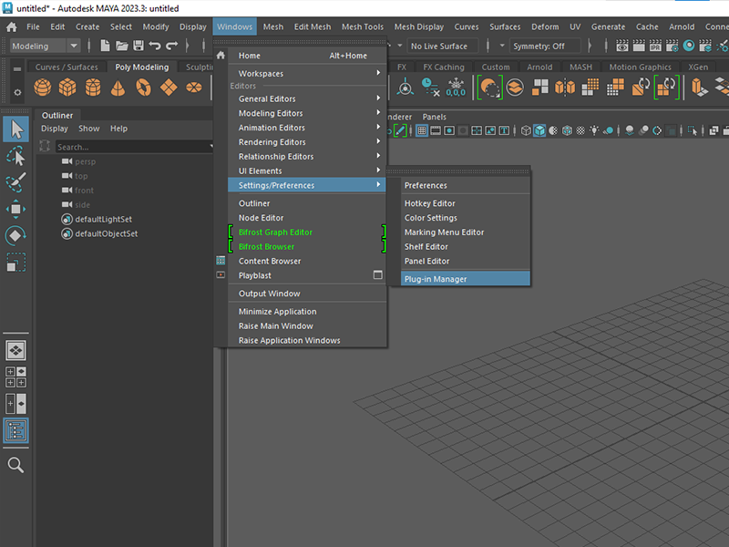The width and height of the screenshot is (729, 547).
Task: Open Playblast options box
Action: [378, 275]
